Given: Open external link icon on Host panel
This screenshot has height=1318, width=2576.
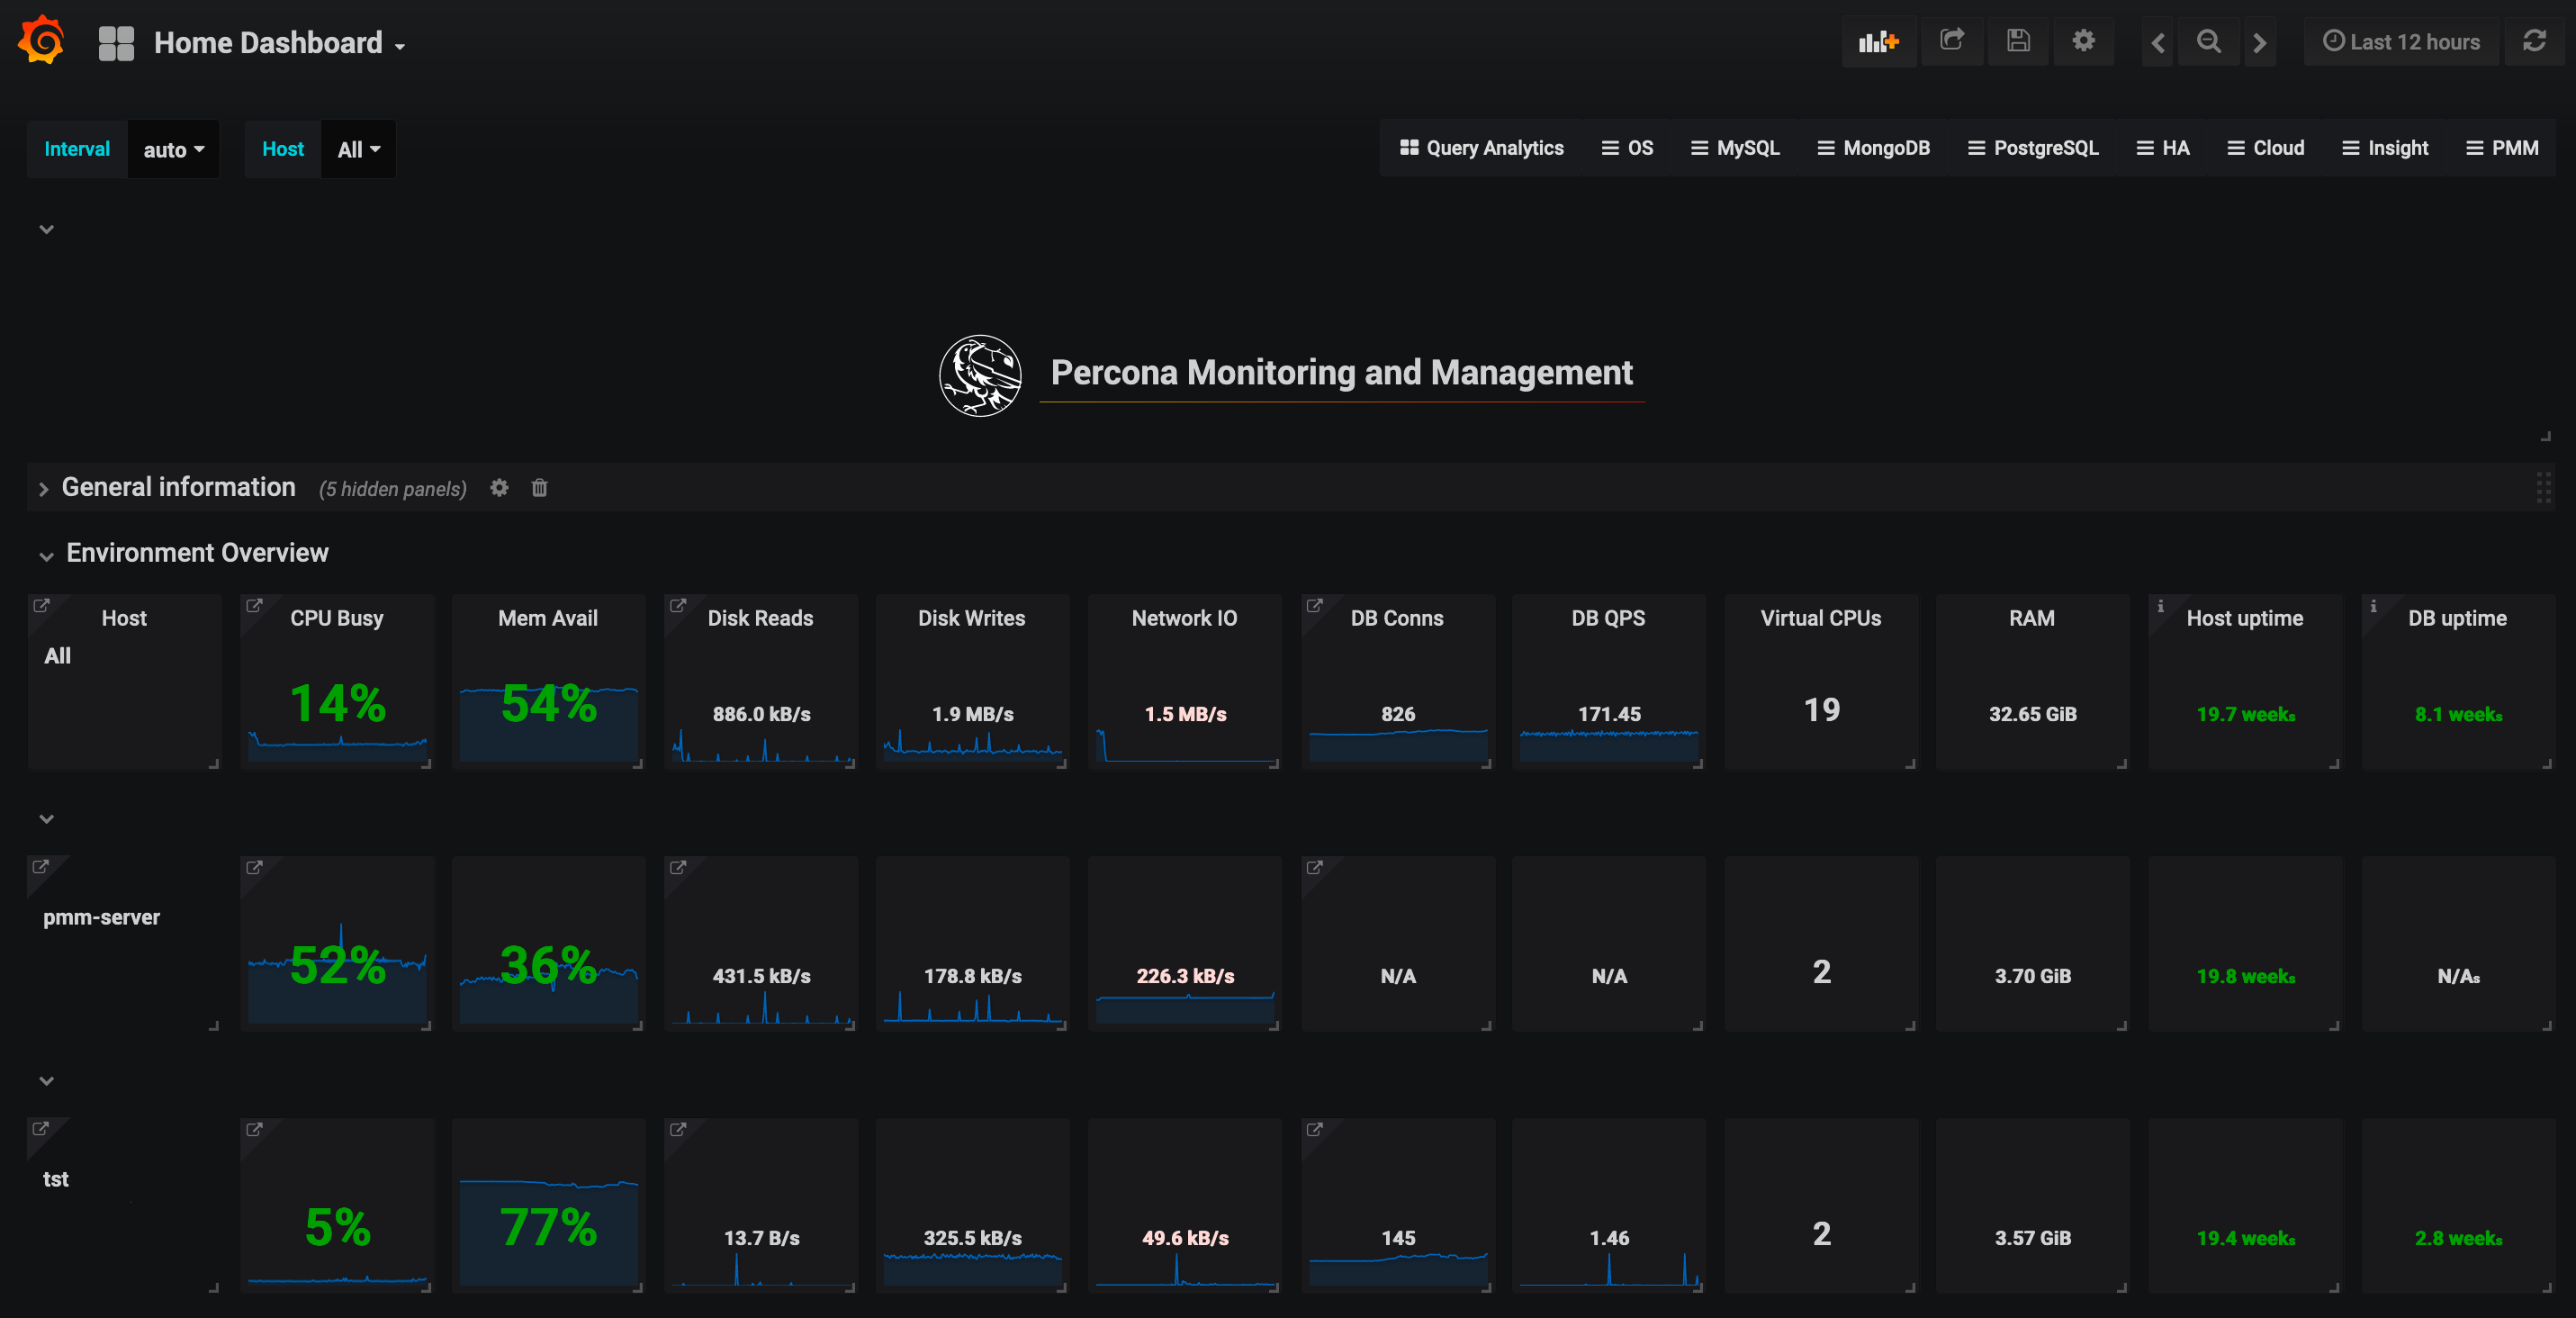Looking at the screenshot, I should click(41, 605).
